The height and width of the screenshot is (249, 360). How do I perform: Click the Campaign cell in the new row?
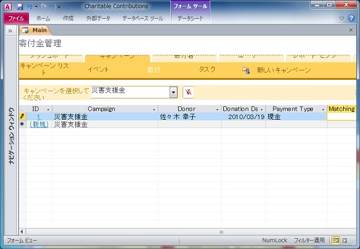pyautogui.click(x=105, y=124)
